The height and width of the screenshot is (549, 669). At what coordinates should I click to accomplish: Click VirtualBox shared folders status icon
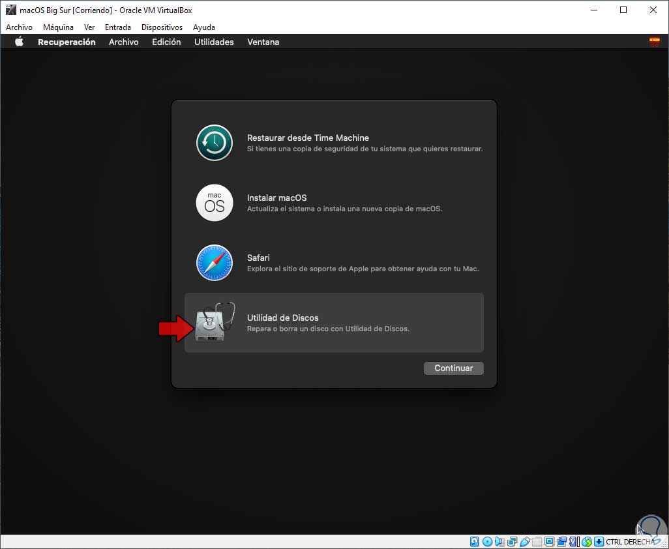[537, 542]
